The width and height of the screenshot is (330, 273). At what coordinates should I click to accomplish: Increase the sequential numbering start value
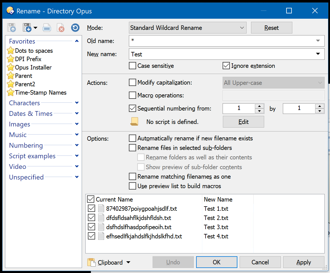259,106
